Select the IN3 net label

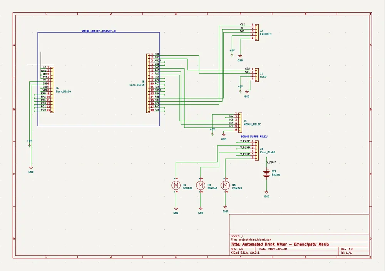pos(231,120)
